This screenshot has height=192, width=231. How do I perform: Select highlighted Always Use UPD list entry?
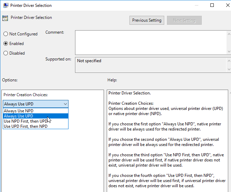(35, 116)
